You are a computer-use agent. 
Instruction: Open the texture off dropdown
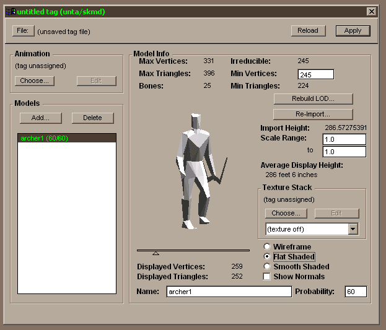point(353,229)
